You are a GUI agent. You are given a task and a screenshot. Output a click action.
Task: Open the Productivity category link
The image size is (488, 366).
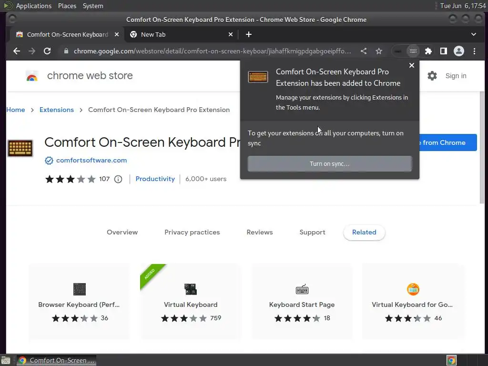155,179
